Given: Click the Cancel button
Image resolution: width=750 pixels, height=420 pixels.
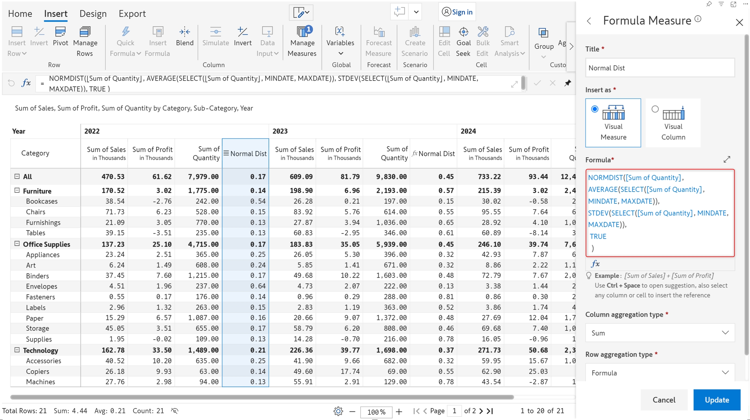Looking at the screenshot, I should (664, 400).
